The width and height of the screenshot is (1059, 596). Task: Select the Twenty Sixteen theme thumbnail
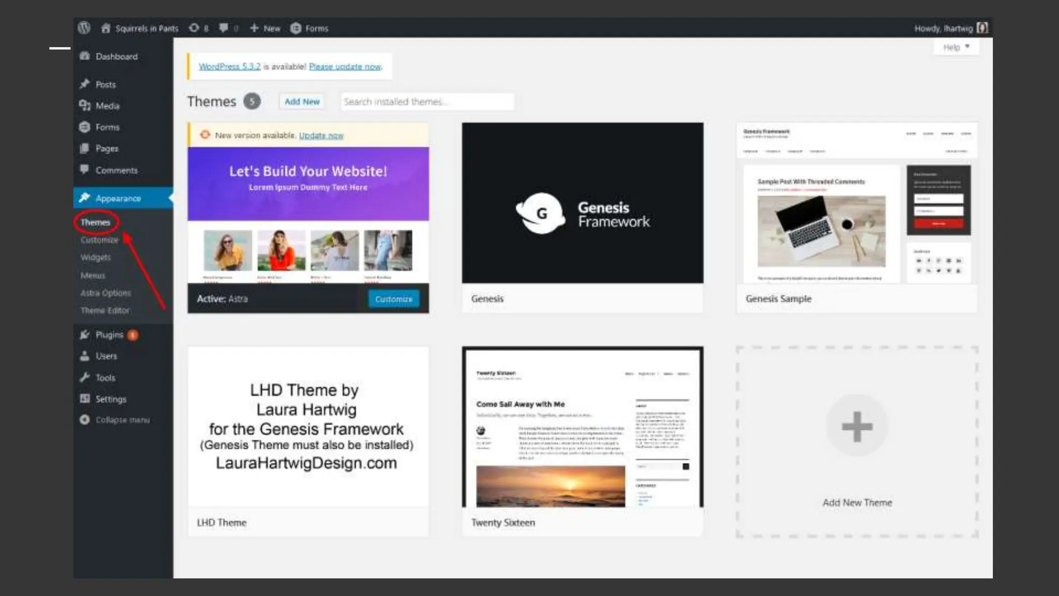pos(582,427)
